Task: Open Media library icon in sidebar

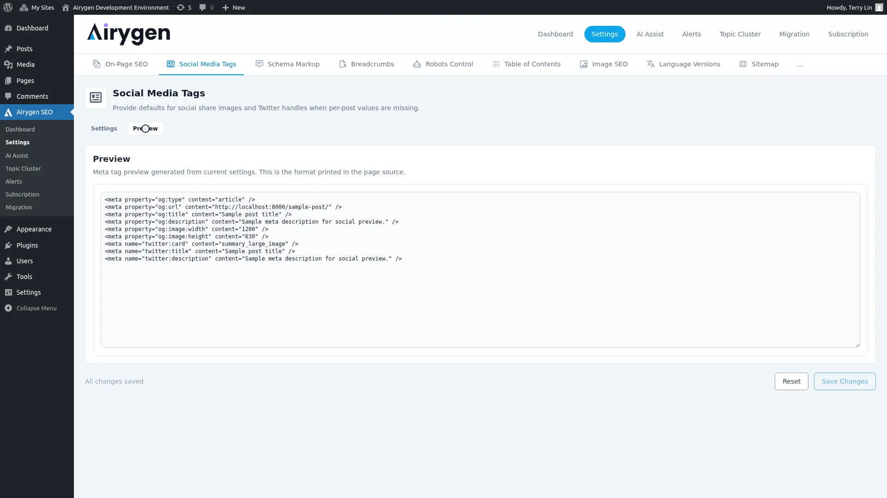Action: 8,65
